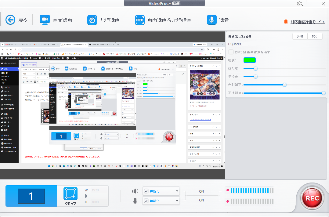Click the orange notification bell icon
Screen dimensions: 329x217
click(286, 22)
